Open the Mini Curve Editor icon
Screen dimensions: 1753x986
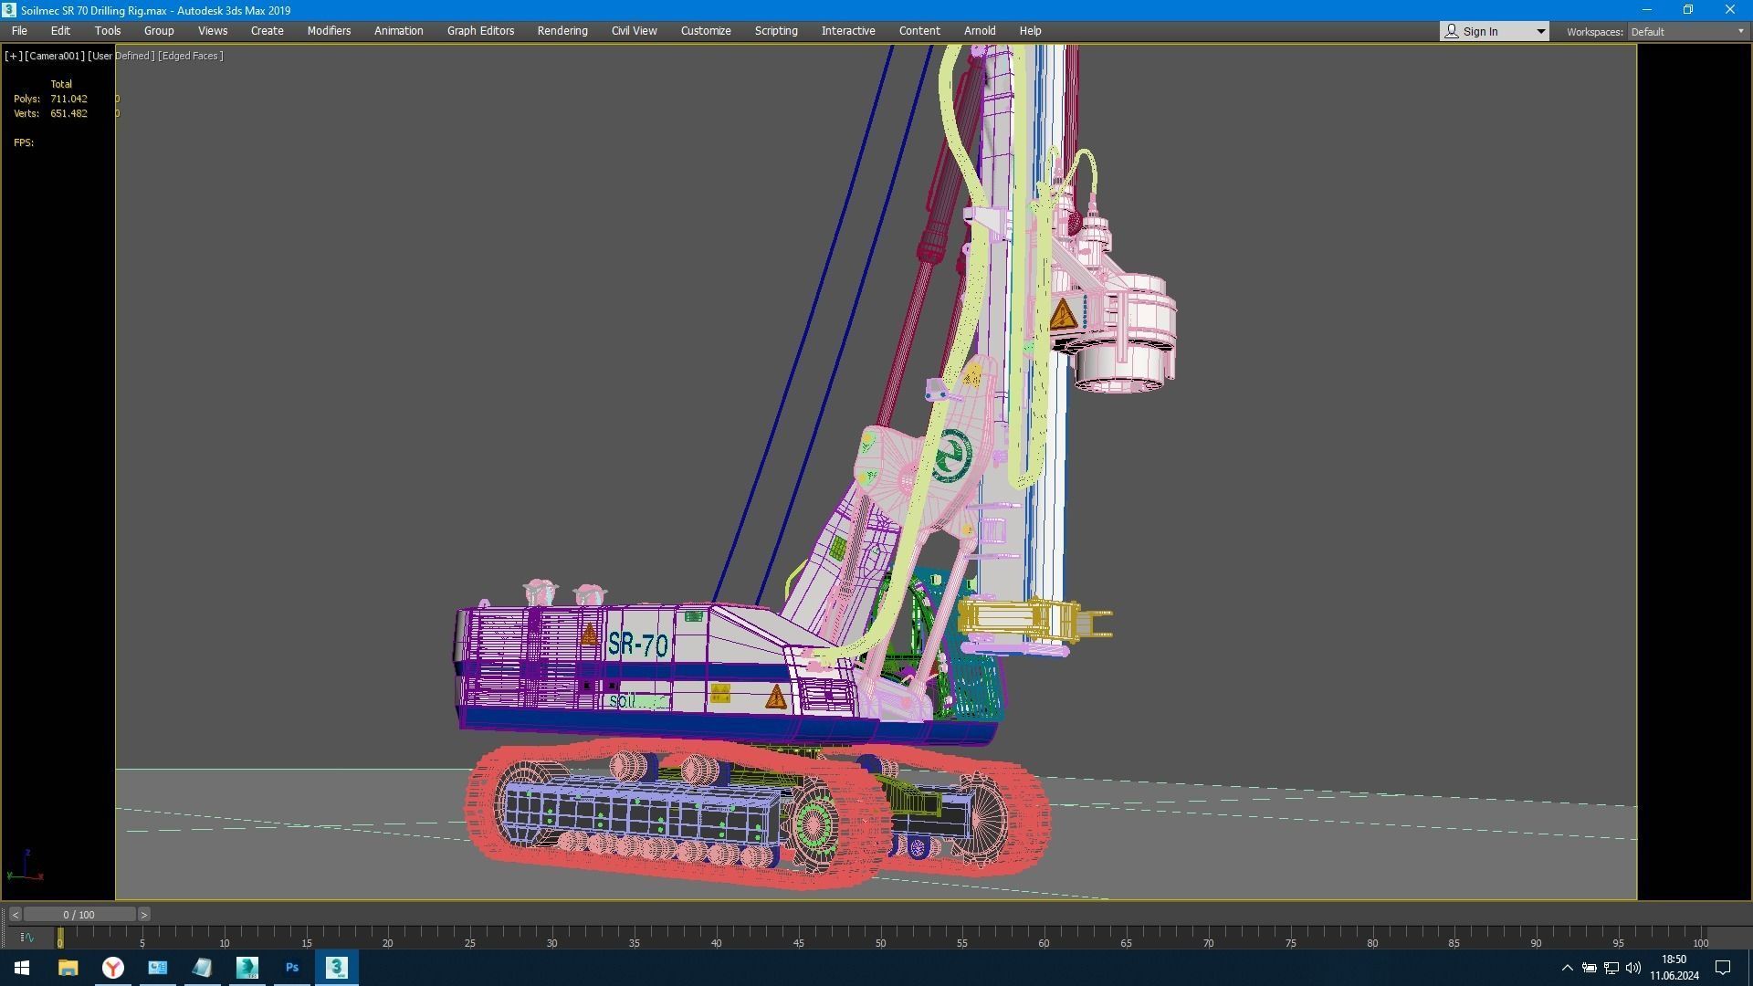pyautogui.click(x=26, y=938)
